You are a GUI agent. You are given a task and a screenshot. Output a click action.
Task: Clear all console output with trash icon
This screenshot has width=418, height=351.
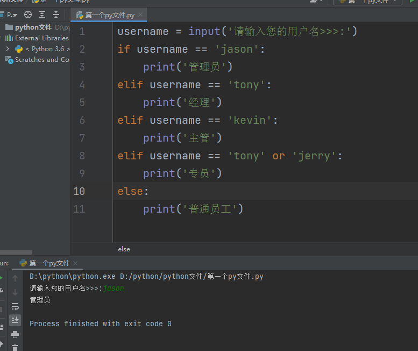point(15,348)
